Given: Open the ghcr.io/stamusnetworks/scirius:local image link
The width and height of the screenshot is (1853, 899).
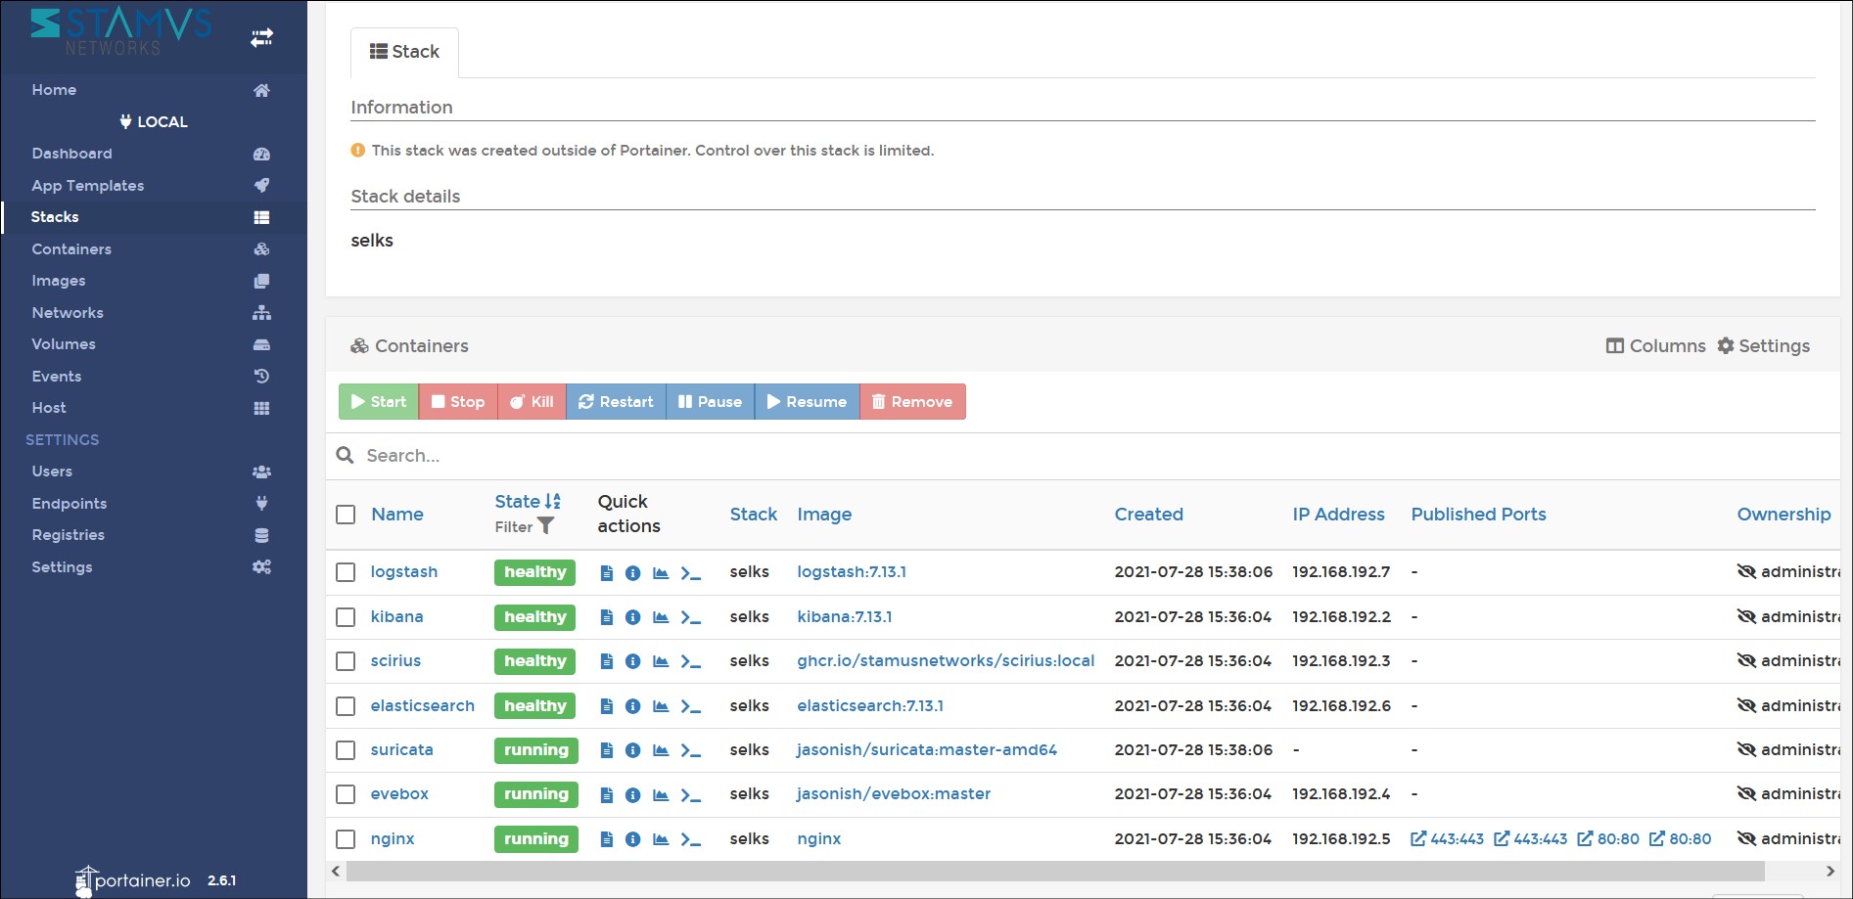Looking at the screenshot, I should [x=946, y=661].
